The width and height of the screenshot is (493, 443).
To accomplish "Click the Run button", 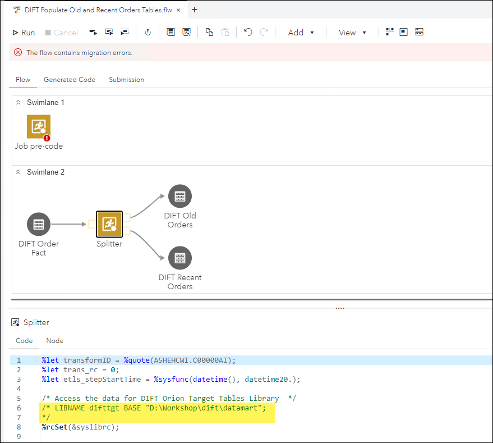I will pyautogui.click(x=24, y=33).
